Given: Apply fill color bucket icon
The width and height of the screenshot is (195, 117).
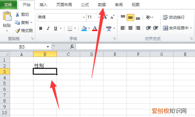Looking at the screenshot, I should click(x=84, y=29).
